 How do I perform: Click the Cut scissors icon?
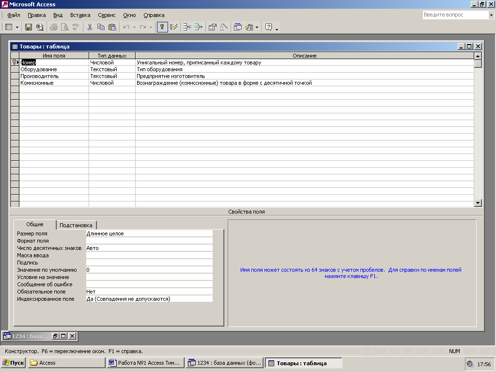[x=90, y=27]
